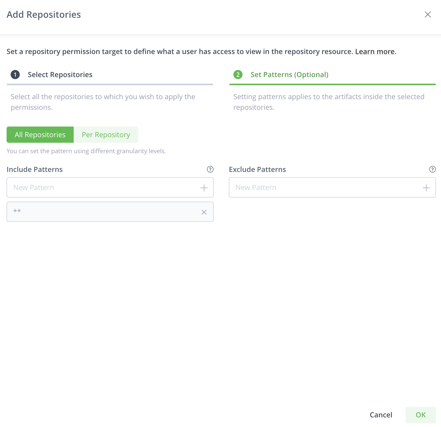
Task: Click the Include Patterns label
Action: [x=35, y=169]
